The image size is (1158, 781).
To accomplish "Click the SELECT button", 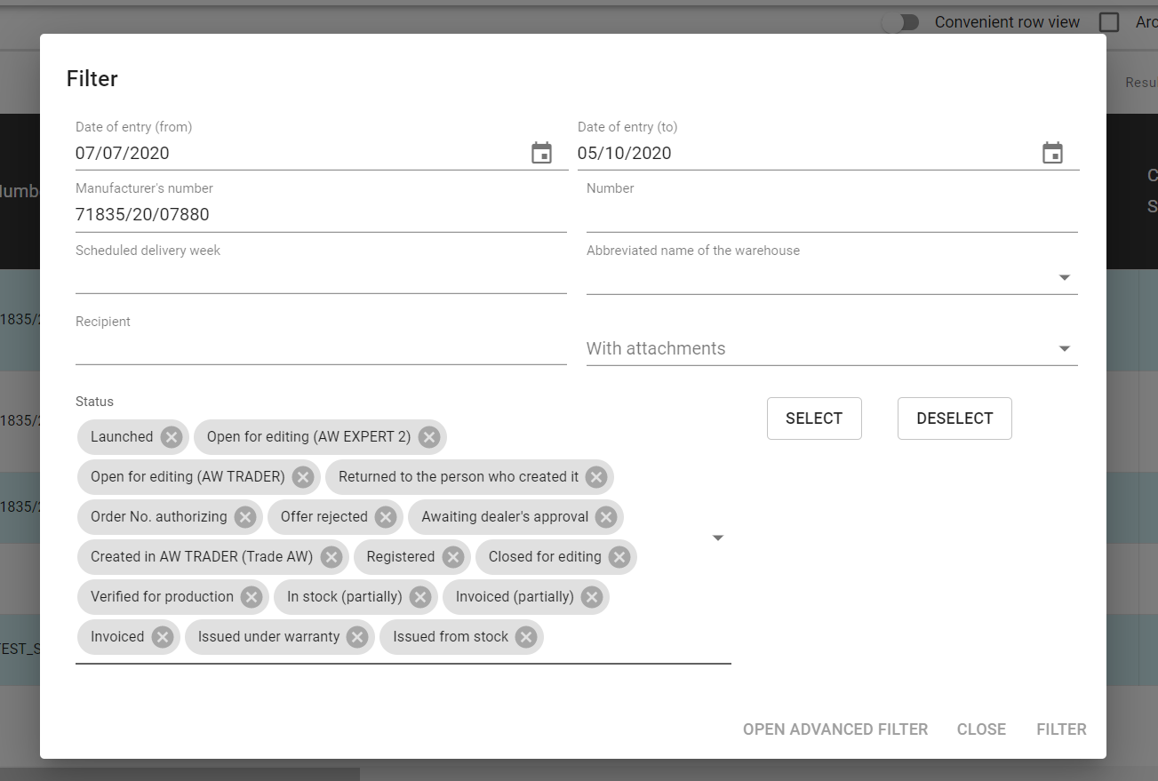I will pos(813,418).
